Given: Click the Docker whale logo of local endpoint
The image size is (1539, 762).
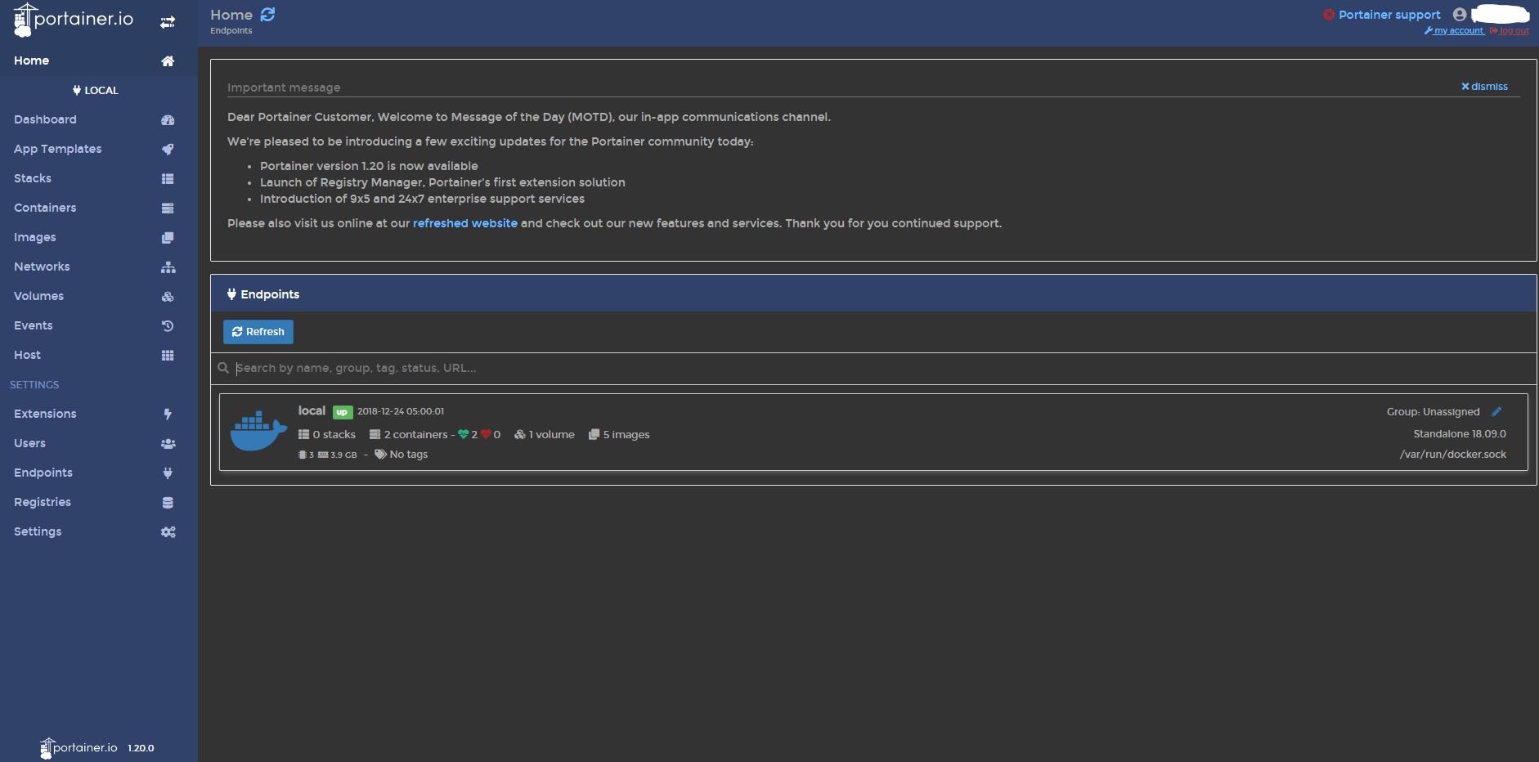Looking at the screenshot, I should tap(258, 431).
